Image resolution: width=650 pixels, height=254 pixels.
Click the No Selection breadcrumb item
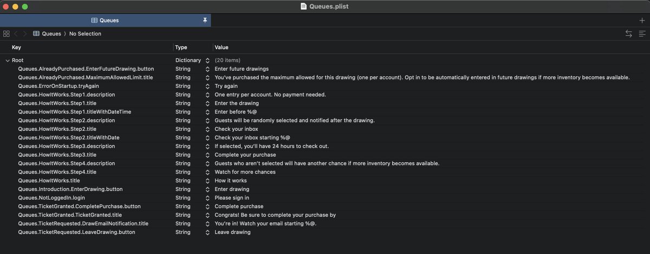85,34
